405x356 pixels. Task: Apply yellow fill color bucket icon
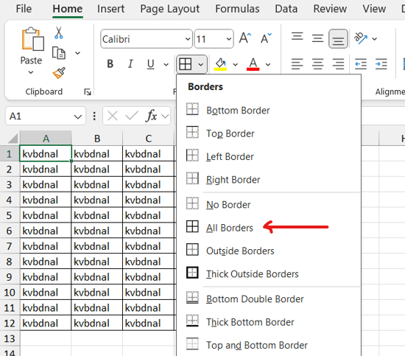(220, 64)
